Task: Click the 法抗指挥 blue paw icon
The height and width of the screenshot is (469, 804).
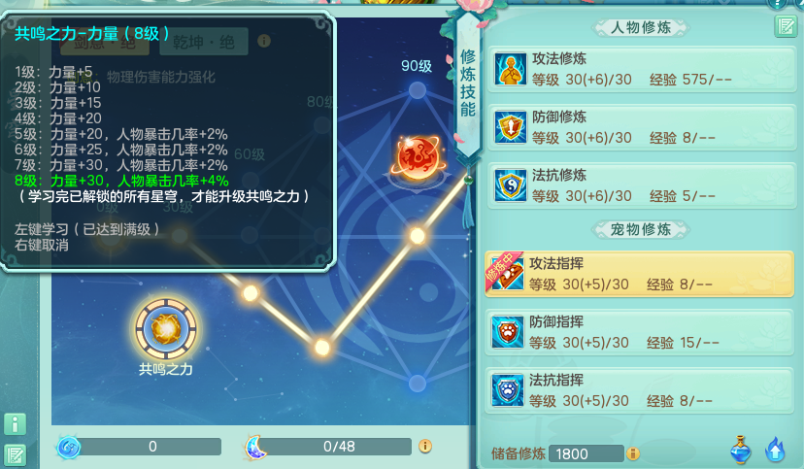Action: pyautogui.click(x=508, y=390)
